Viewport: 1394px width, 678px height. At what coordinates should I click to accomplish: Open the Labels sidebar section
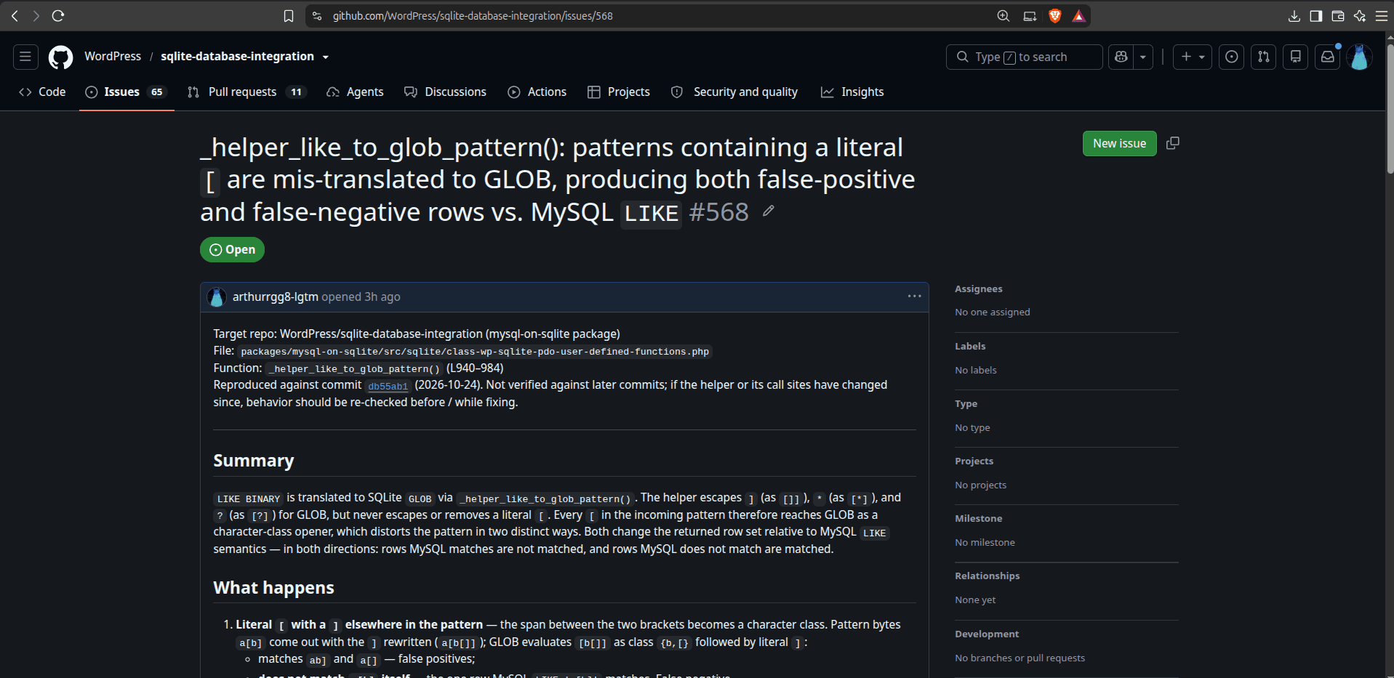pos(970,346)
